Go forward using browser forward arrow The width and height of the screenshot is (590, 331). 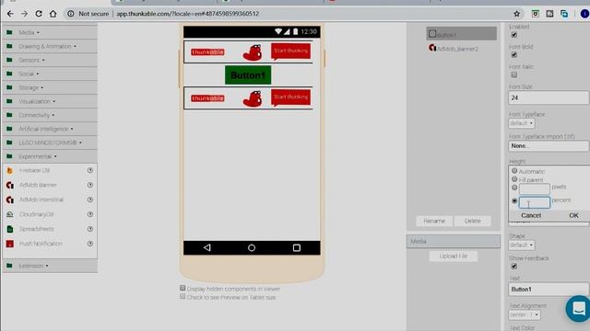coord(25,14)
